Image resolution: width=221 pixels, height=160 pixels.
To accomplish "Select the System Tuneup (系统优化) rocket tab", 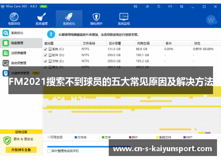I will [69, 19].
